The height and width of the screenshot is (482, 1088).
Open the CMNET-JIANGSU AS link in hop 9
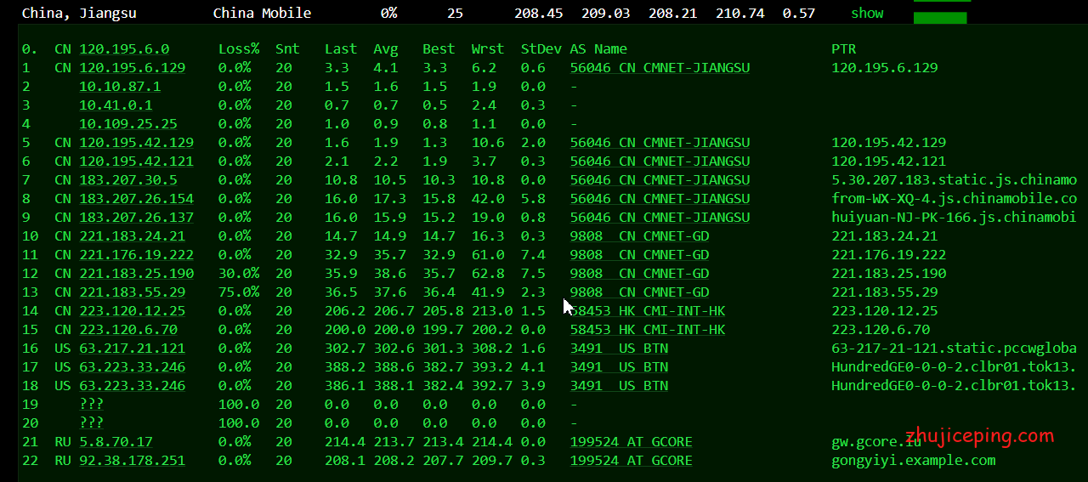click(x=660, y=218)
